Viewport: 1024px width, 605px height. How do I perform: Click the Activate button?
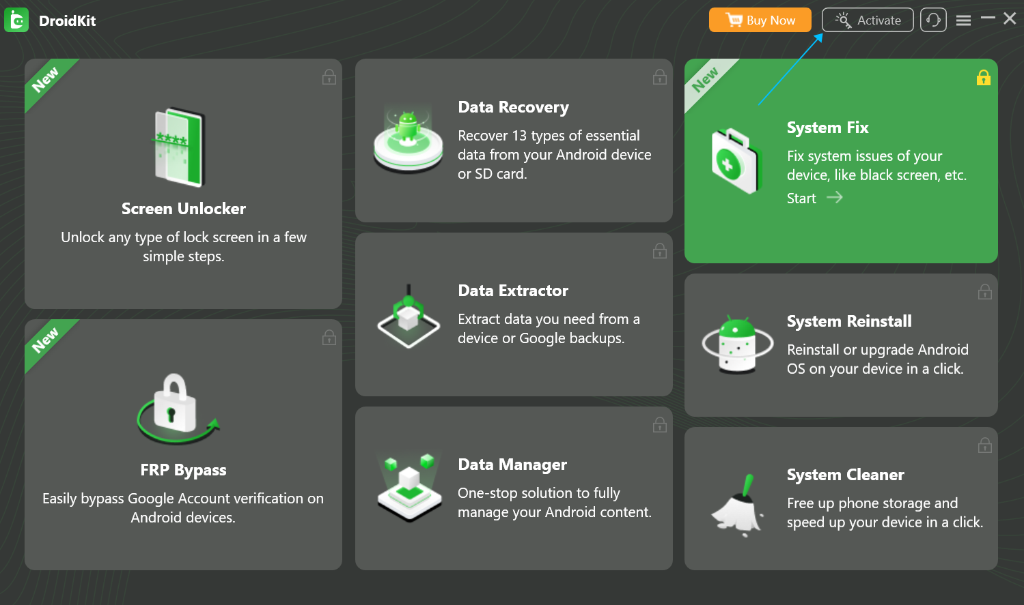click(x=868, y=20)
